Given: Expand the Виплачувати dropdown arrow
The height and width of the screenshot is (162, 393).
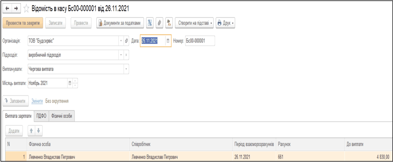Looking at the screenshot, I should tap(126, 69).
